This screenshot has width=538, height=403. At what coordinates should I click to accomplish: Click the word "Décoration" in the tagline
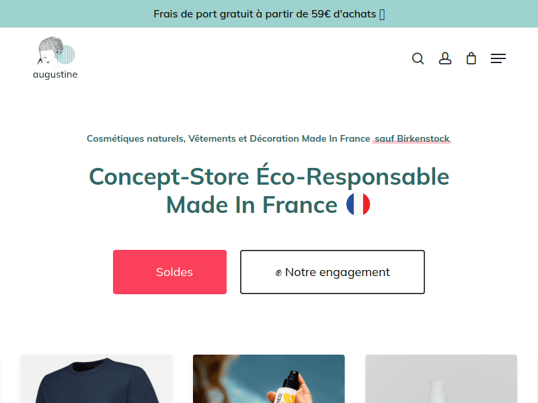click(x=274, y=139)
